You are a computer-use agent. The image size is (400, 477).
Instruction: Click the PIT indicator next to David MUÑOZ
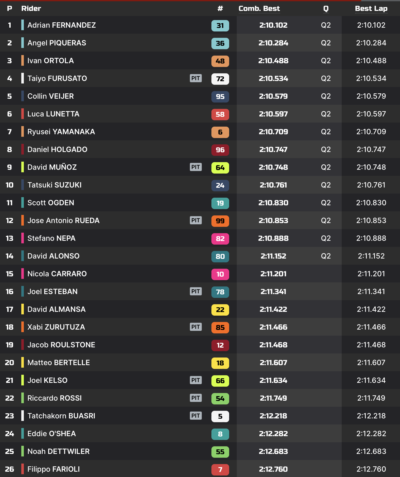[x=196, y=167]
